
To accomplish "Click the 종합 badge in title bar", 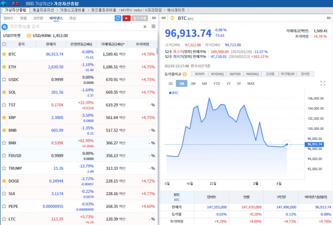I will (x=15, y=4).
